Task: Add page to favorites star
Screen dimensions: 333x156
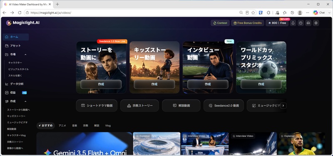Action: pos(253,13)
